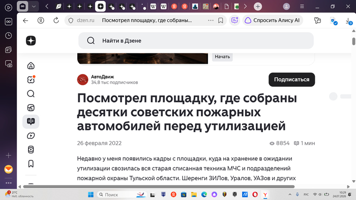Image resolution: width=356 pixels, height=200 pixels.
Task: Switch to the first Wikipedia tab
Action: pos(153,6)
